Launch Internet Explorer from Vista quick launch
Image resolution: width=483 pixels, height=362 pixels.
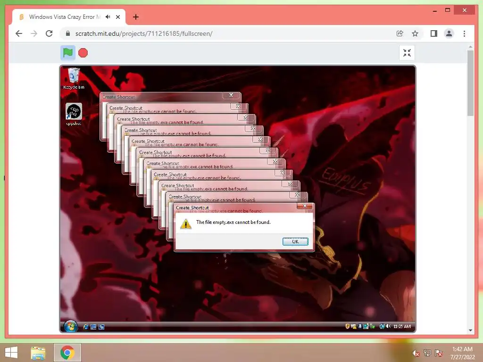point(86,327)
